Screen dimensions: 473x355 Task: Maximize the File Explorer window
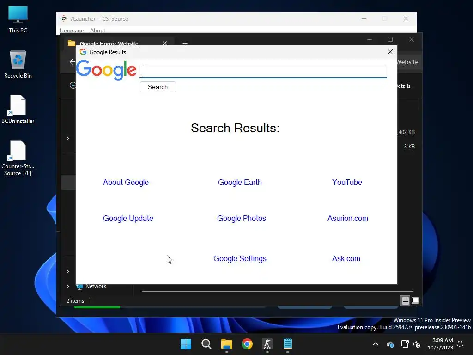pos(390,40)
